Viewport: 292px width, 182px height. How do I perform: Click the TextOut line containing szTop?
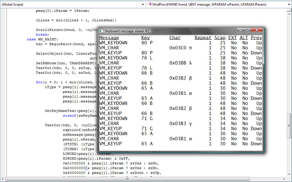[x=67, y=68]
